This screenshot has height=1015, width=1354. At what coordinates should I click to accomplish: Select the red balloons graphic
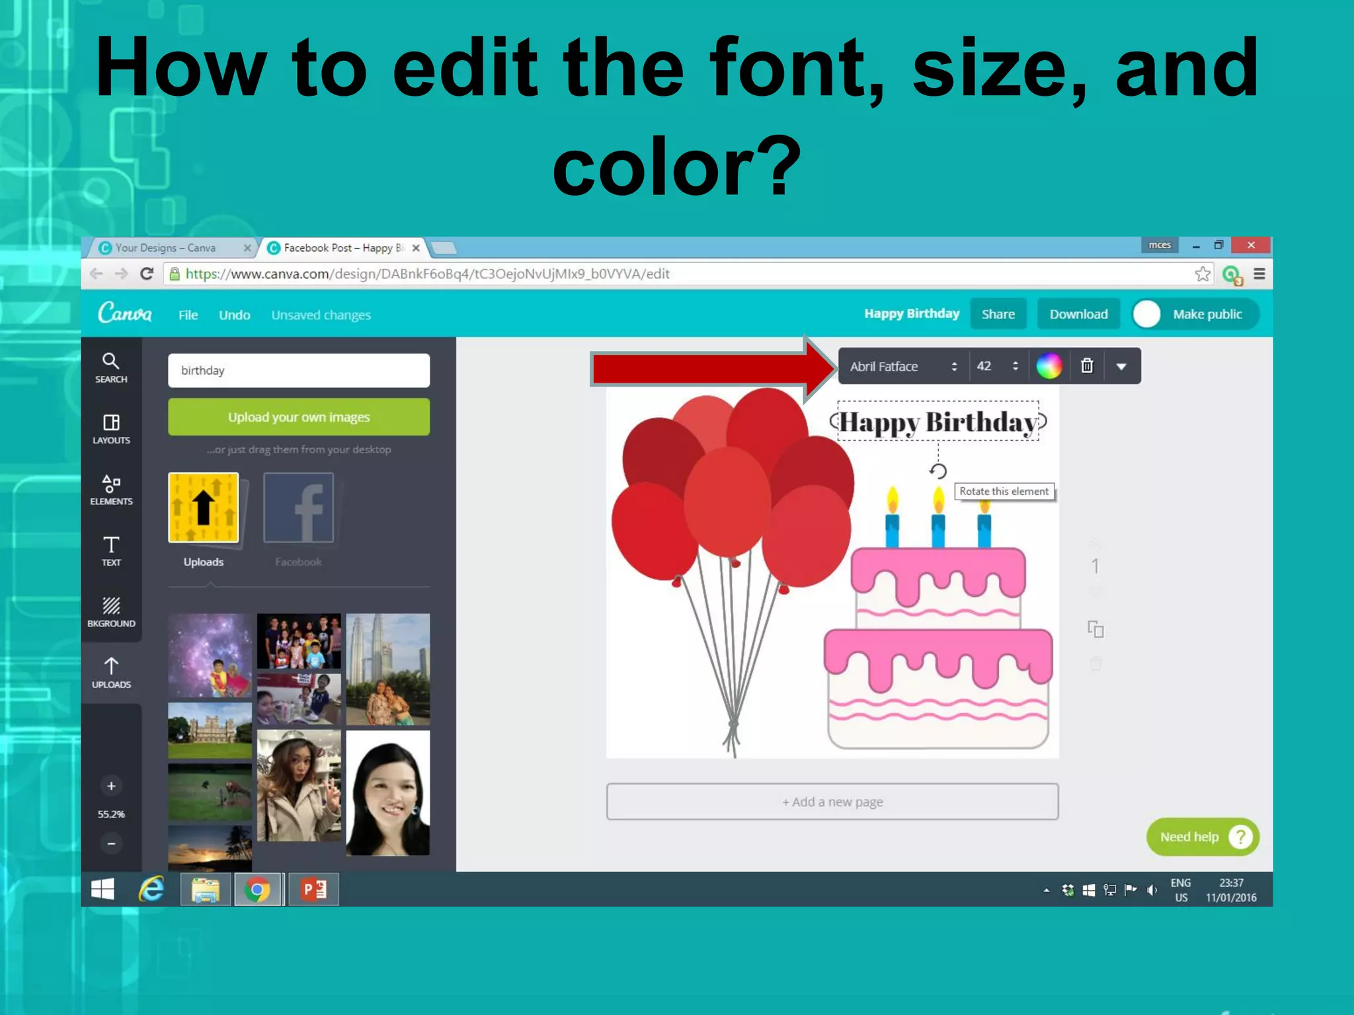[732, 572]
